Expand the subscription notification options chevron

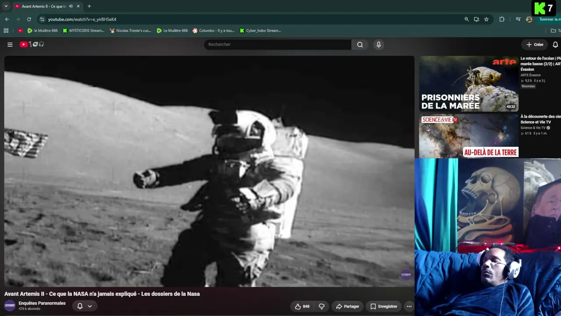[x=90, y=306]
